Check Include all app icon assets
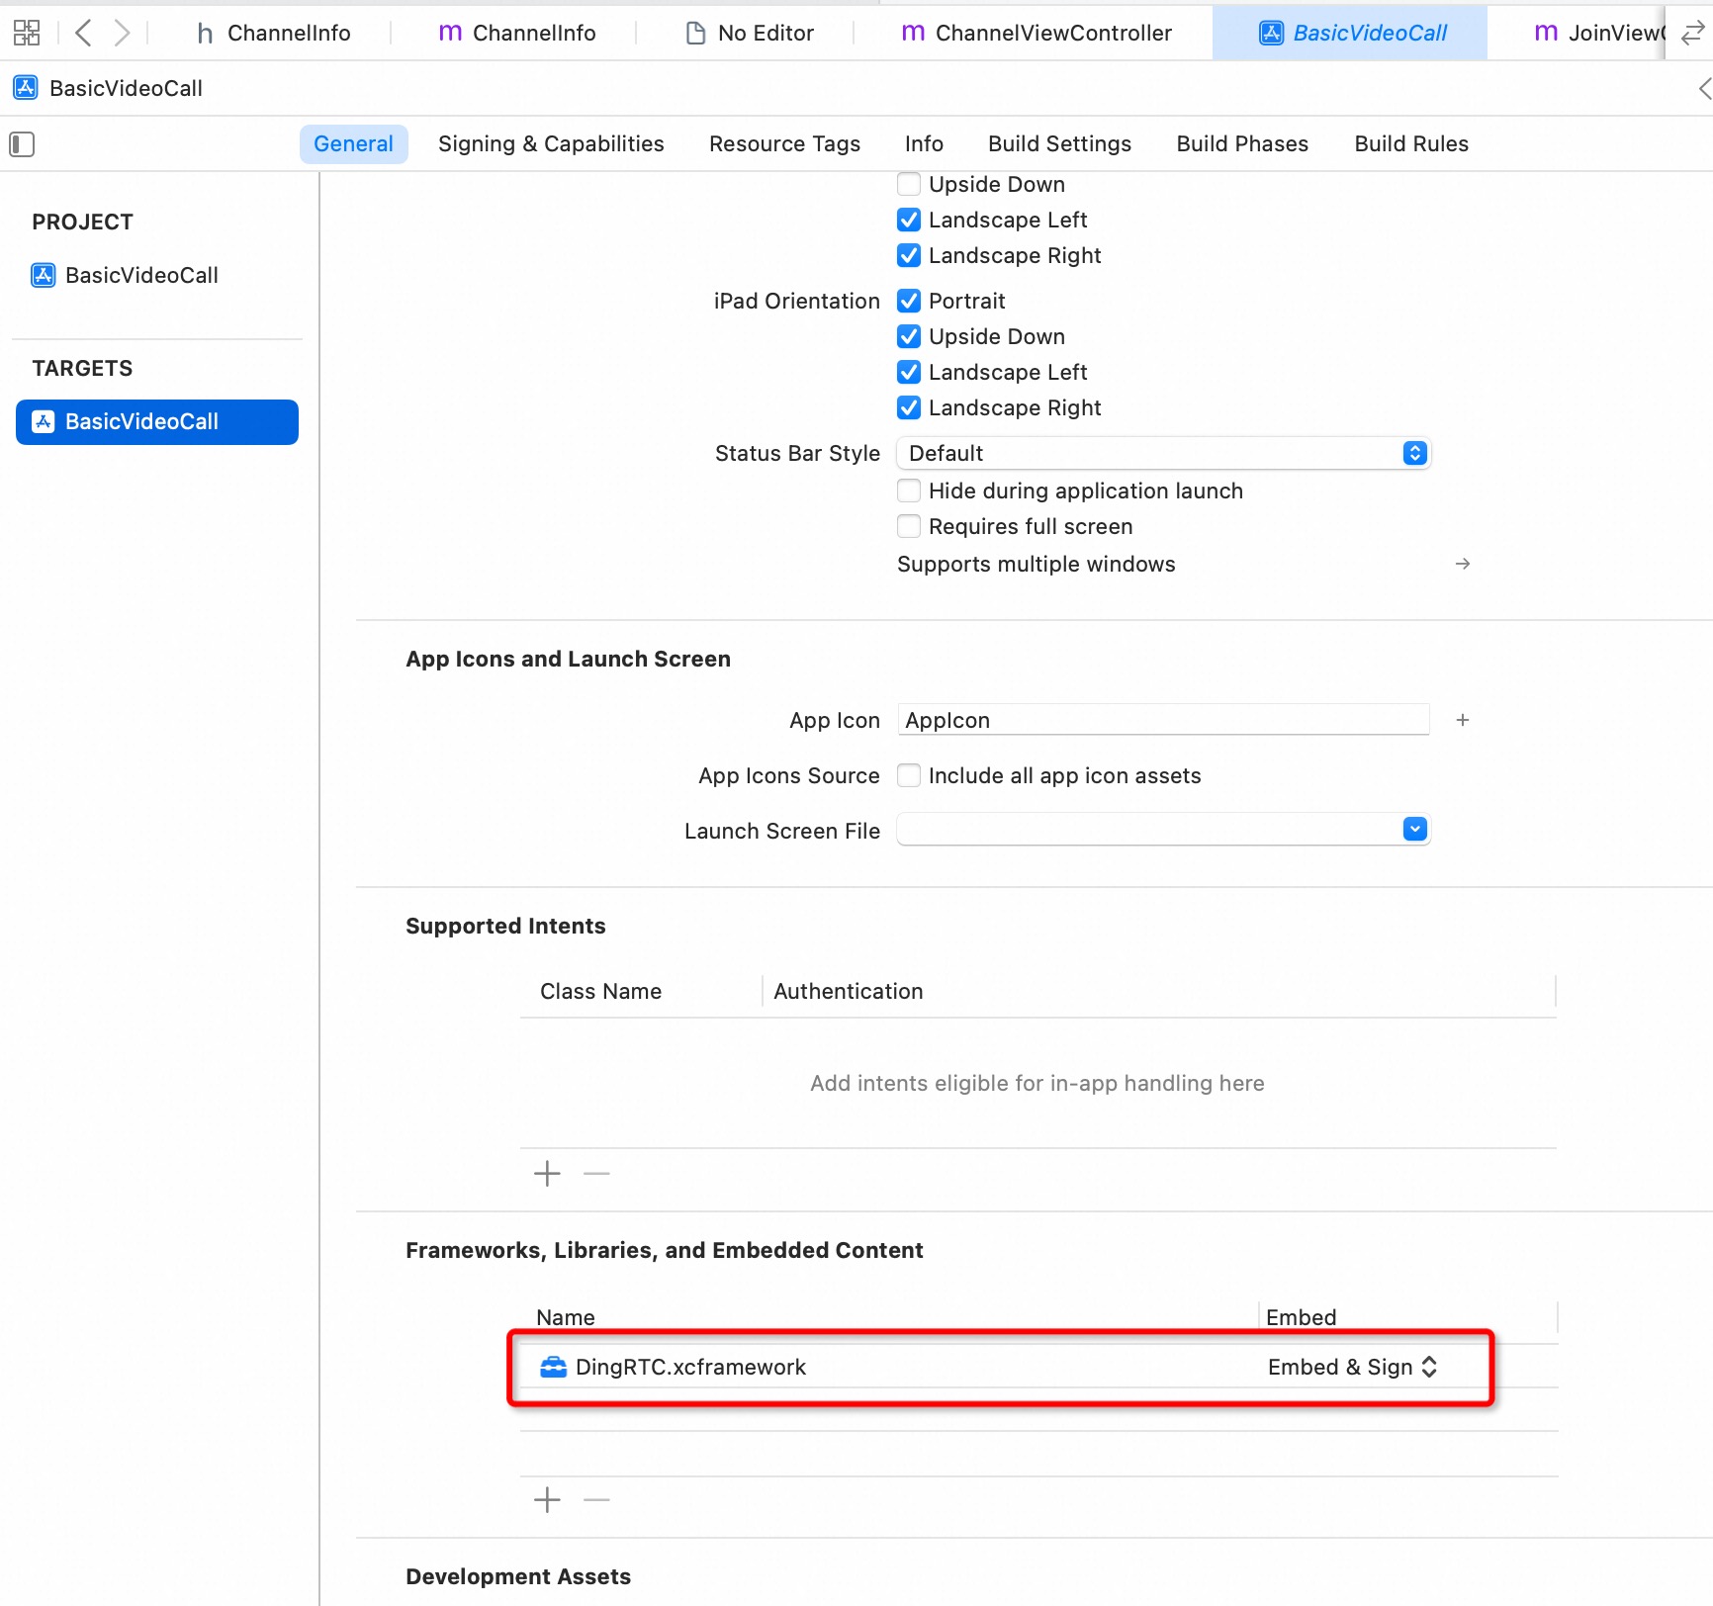The width and height of the screenshot is (1713, 1606). pos(909,775)
